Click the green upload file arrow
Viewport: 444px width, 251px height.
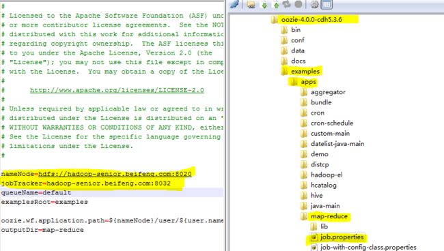tap(276, 5)
